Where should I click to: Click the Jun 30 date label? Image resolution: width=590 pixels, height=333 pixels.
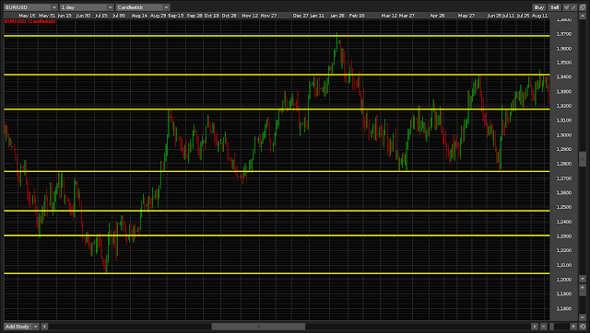click(83, 16)
